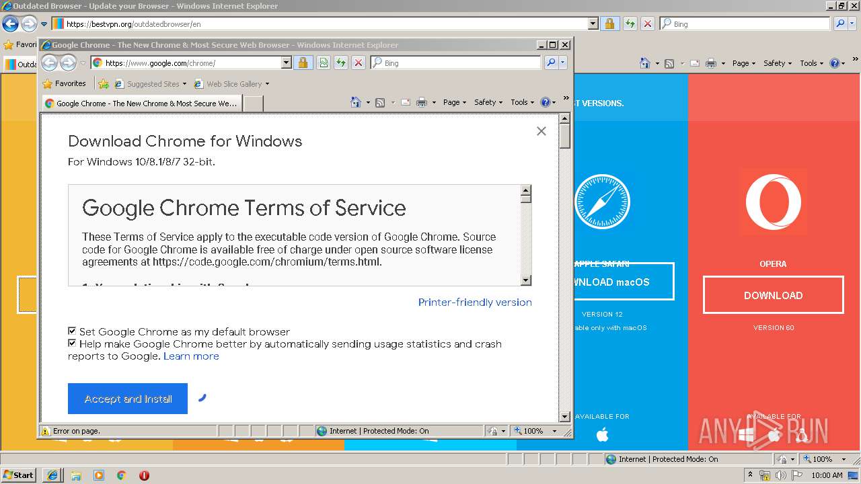This screenshot has width=861, height=484.
Task: Click the Stop icon in Chrome window toolbar
Action: pyautogui.click(x=359, y=63)
